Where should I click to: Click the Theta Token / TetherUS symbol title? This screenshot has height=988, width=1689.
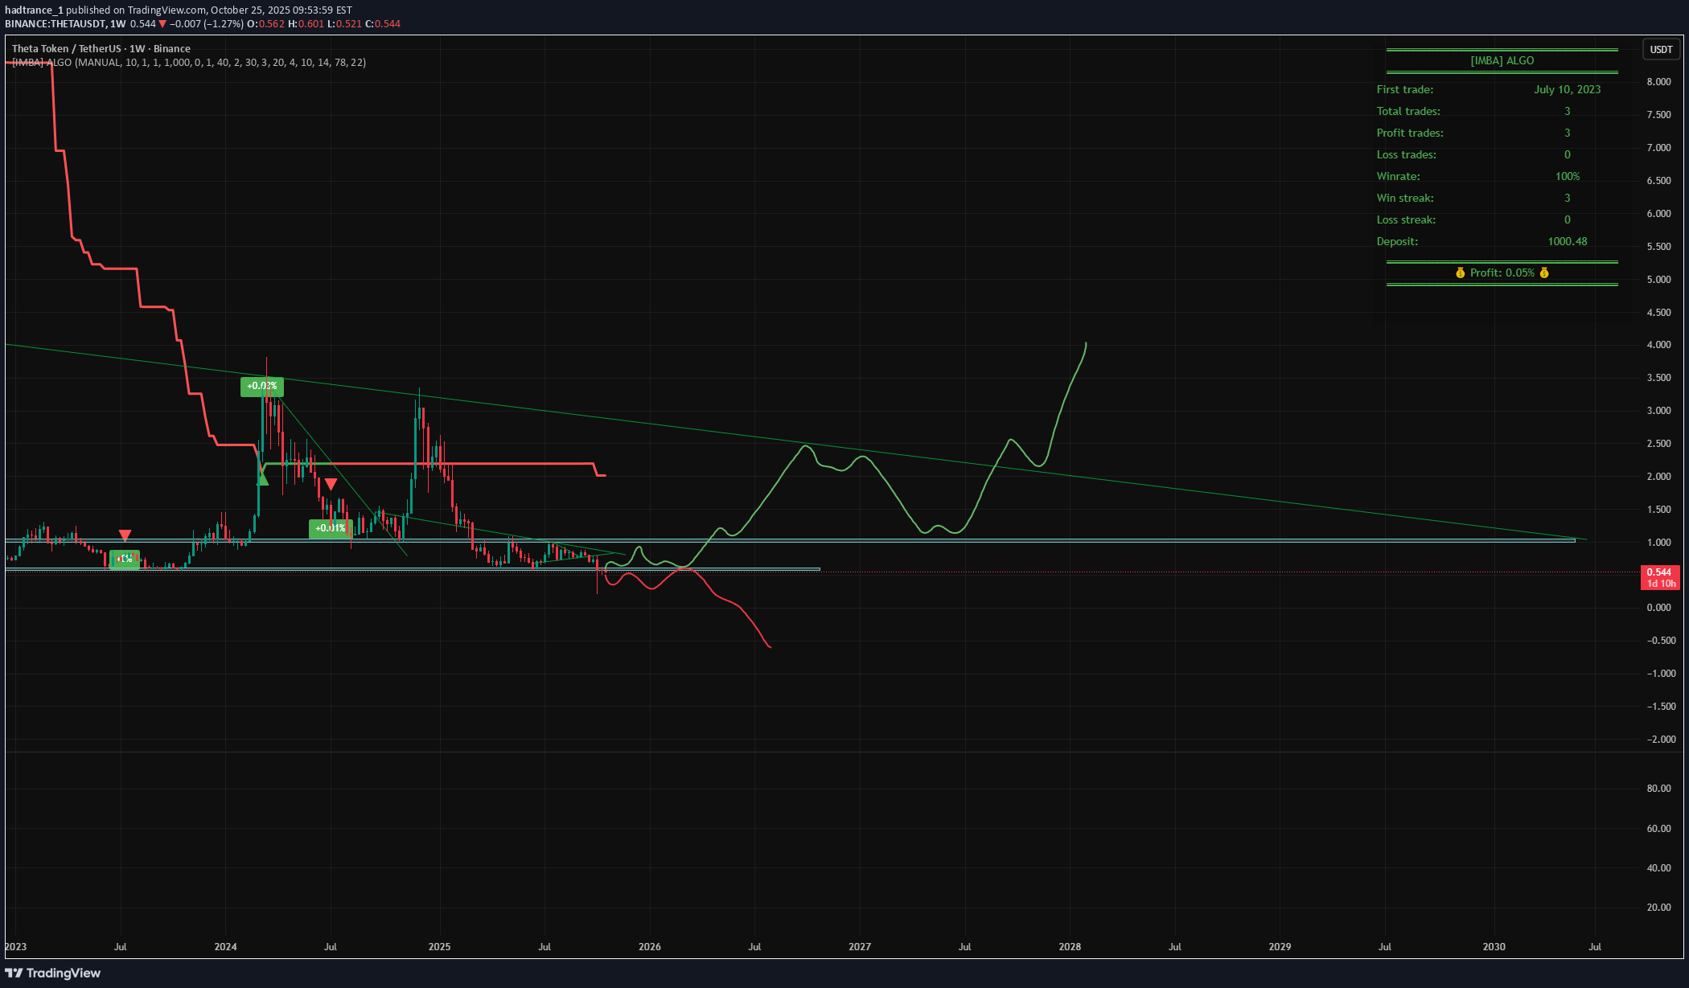pos(101,49)
